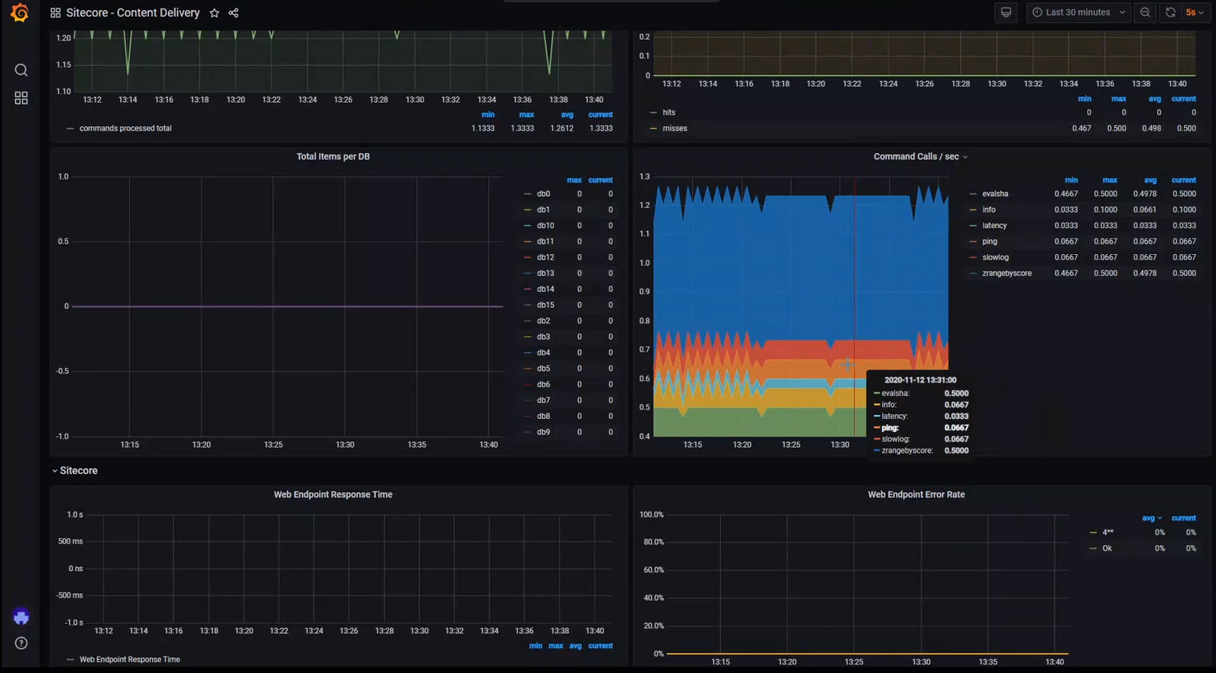Viewport: 1216px width, 673px height.
Task: Star the Sitecore dashboard
Action: [x=214, y=13]
